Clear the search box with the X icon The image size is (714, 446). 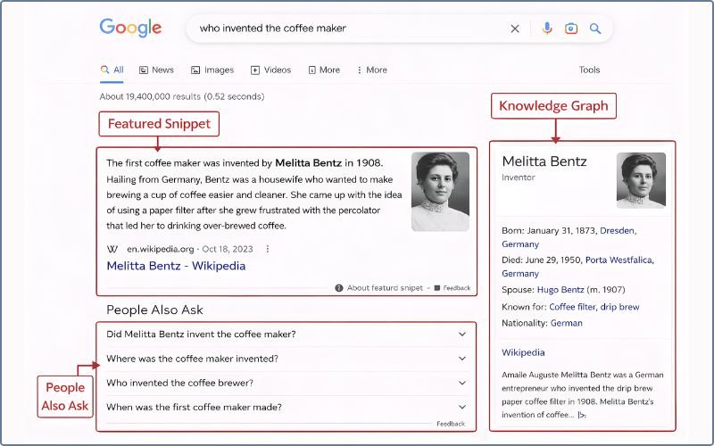click(515, 29)
